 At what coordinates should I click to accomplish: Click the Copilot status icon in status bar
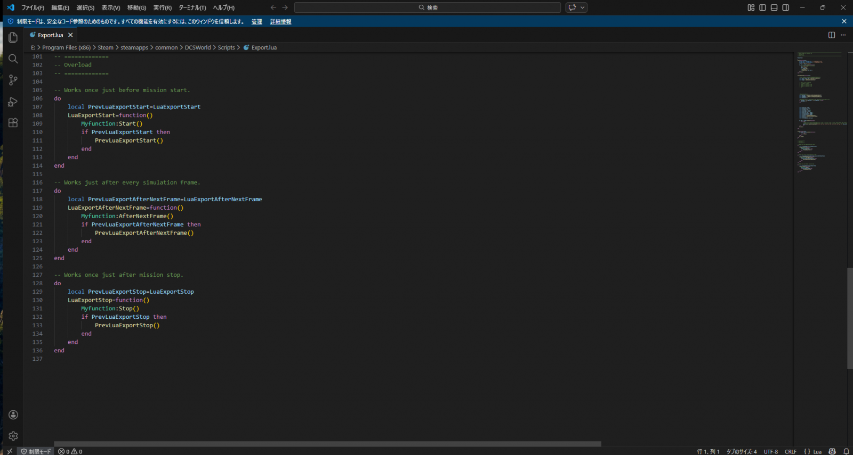832,451
